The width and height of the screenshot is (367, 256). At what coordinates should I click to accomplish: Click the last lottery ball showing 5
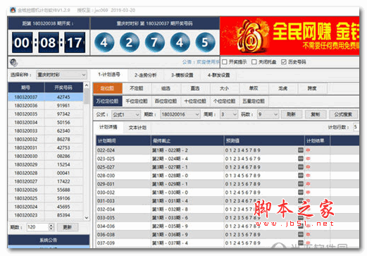point(205,42)
